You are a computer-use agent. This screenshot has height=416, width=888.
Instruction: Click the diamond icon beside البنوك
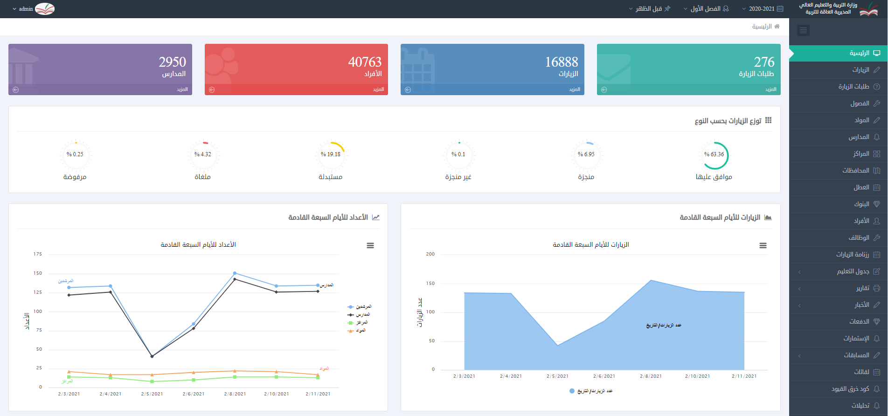(x=877, y=204)
